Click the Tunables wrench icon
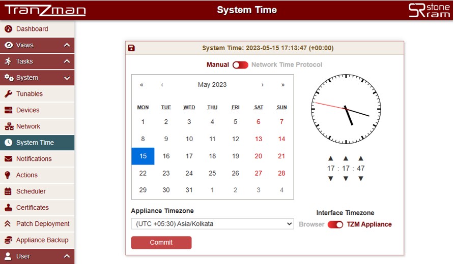Image resolution: width=454 pixels, height=264 pixels. [x=8, y=94]
